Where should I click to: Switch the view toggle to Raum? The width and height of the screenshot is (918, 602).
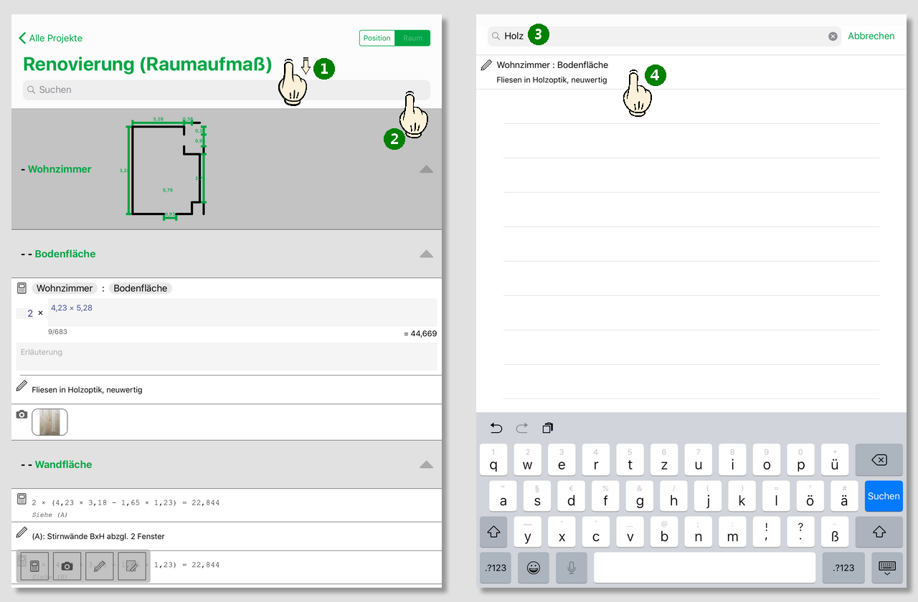412,38
